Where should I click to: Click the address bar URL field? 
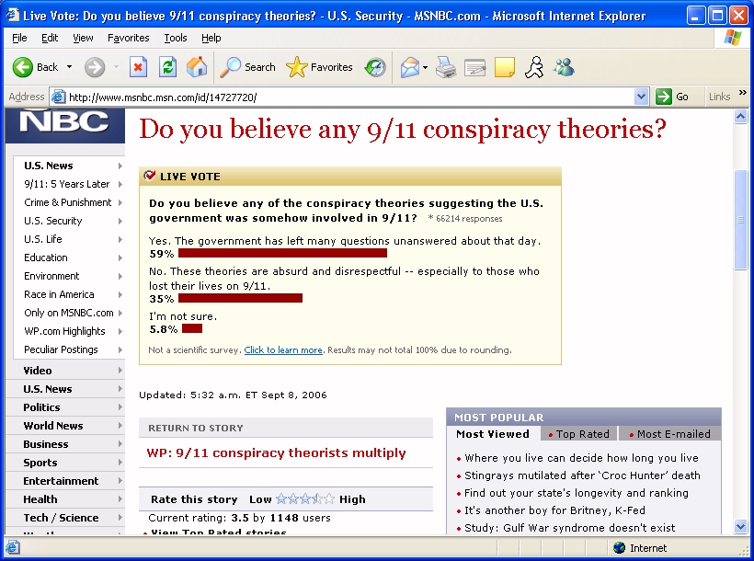tap(349, 97)
